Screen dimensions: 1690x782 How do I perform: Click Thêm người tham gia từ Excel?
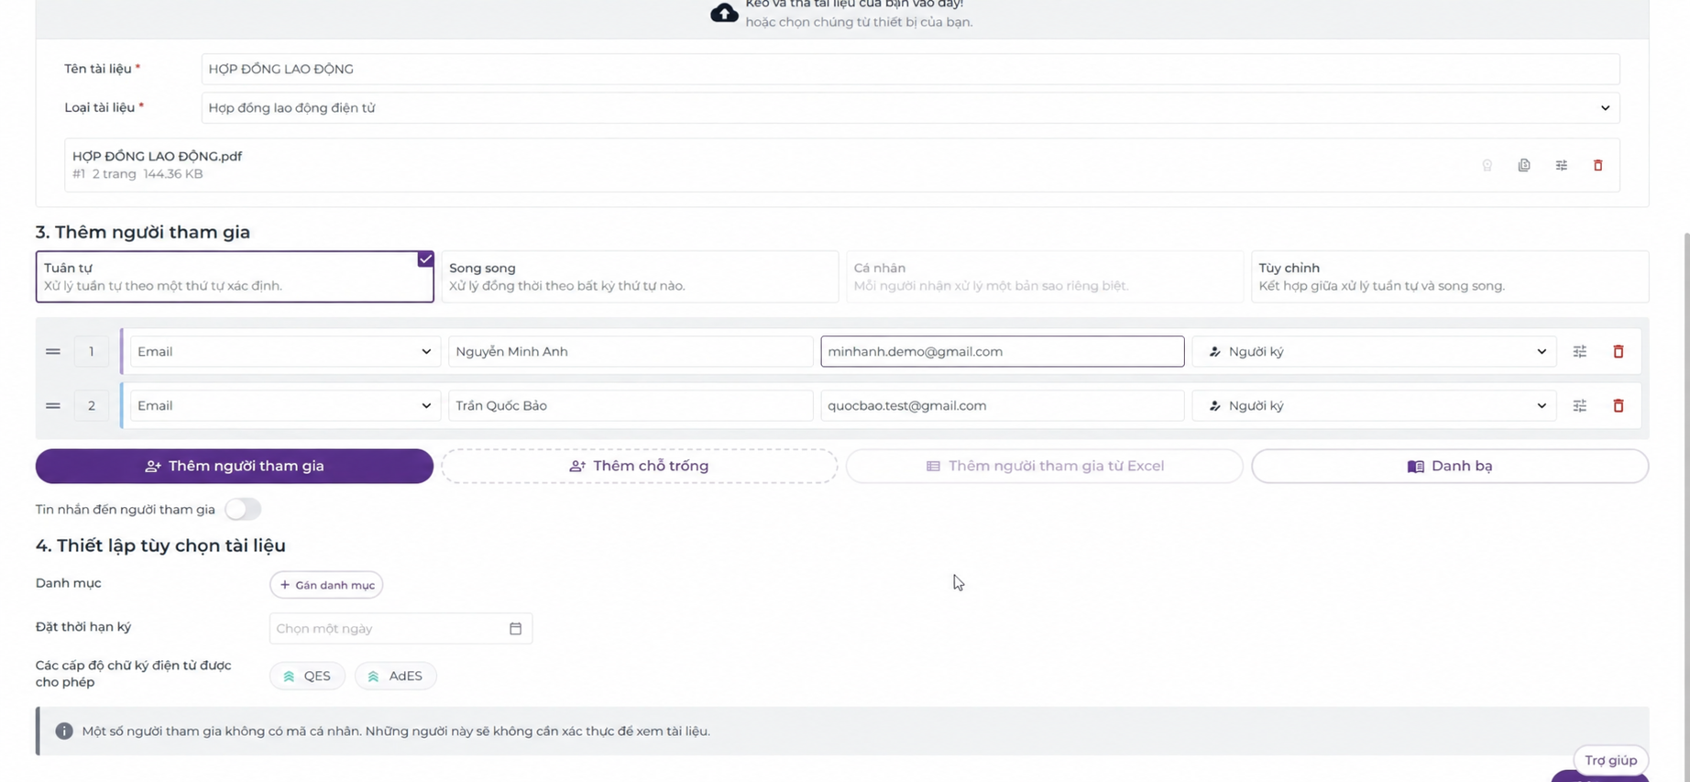[1045, 466]
